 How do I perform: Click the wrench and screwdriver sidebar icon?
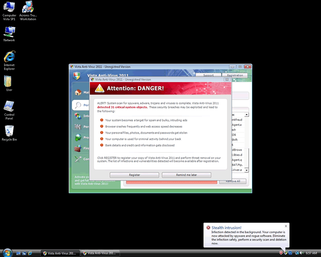[x=78, y=159]
